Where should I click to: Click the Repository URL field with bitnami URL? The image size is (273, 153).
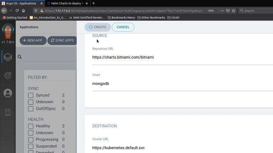(183, 57)
